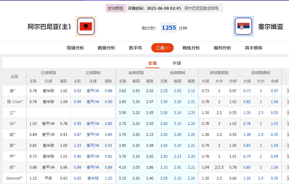Click Crow's 3.50 live standard odds
Screen dimensions: 289x184
pyautogui.click(x=164, y=102)
